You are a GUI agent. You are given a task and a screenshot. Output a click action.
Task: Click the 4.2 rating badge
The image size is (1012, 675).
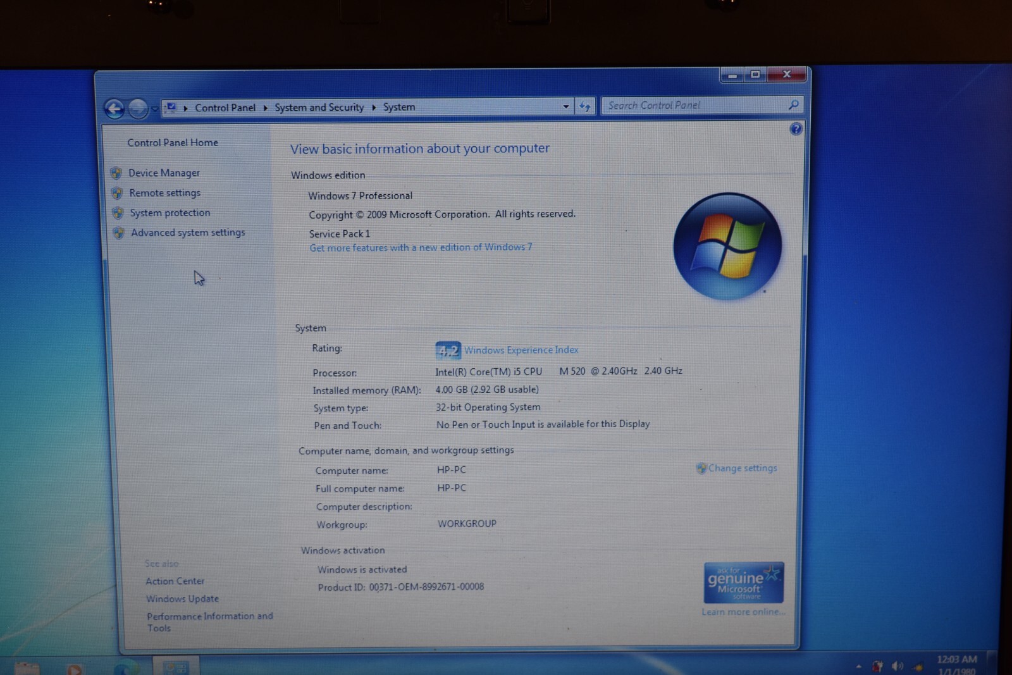[x=448, y=350]
